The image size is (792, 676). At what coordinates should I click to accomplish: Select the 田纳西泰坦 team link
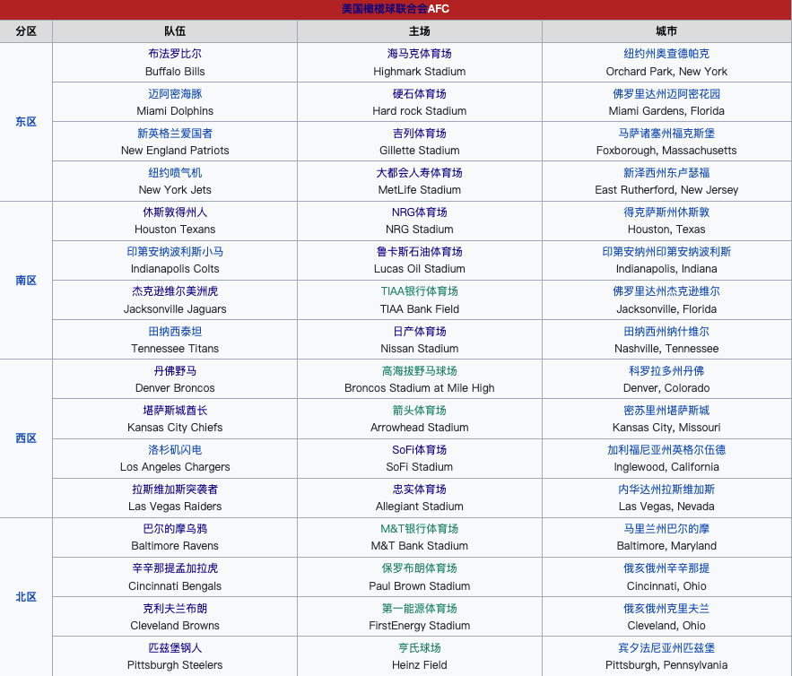pyautogui.click(x=175, y=331)
